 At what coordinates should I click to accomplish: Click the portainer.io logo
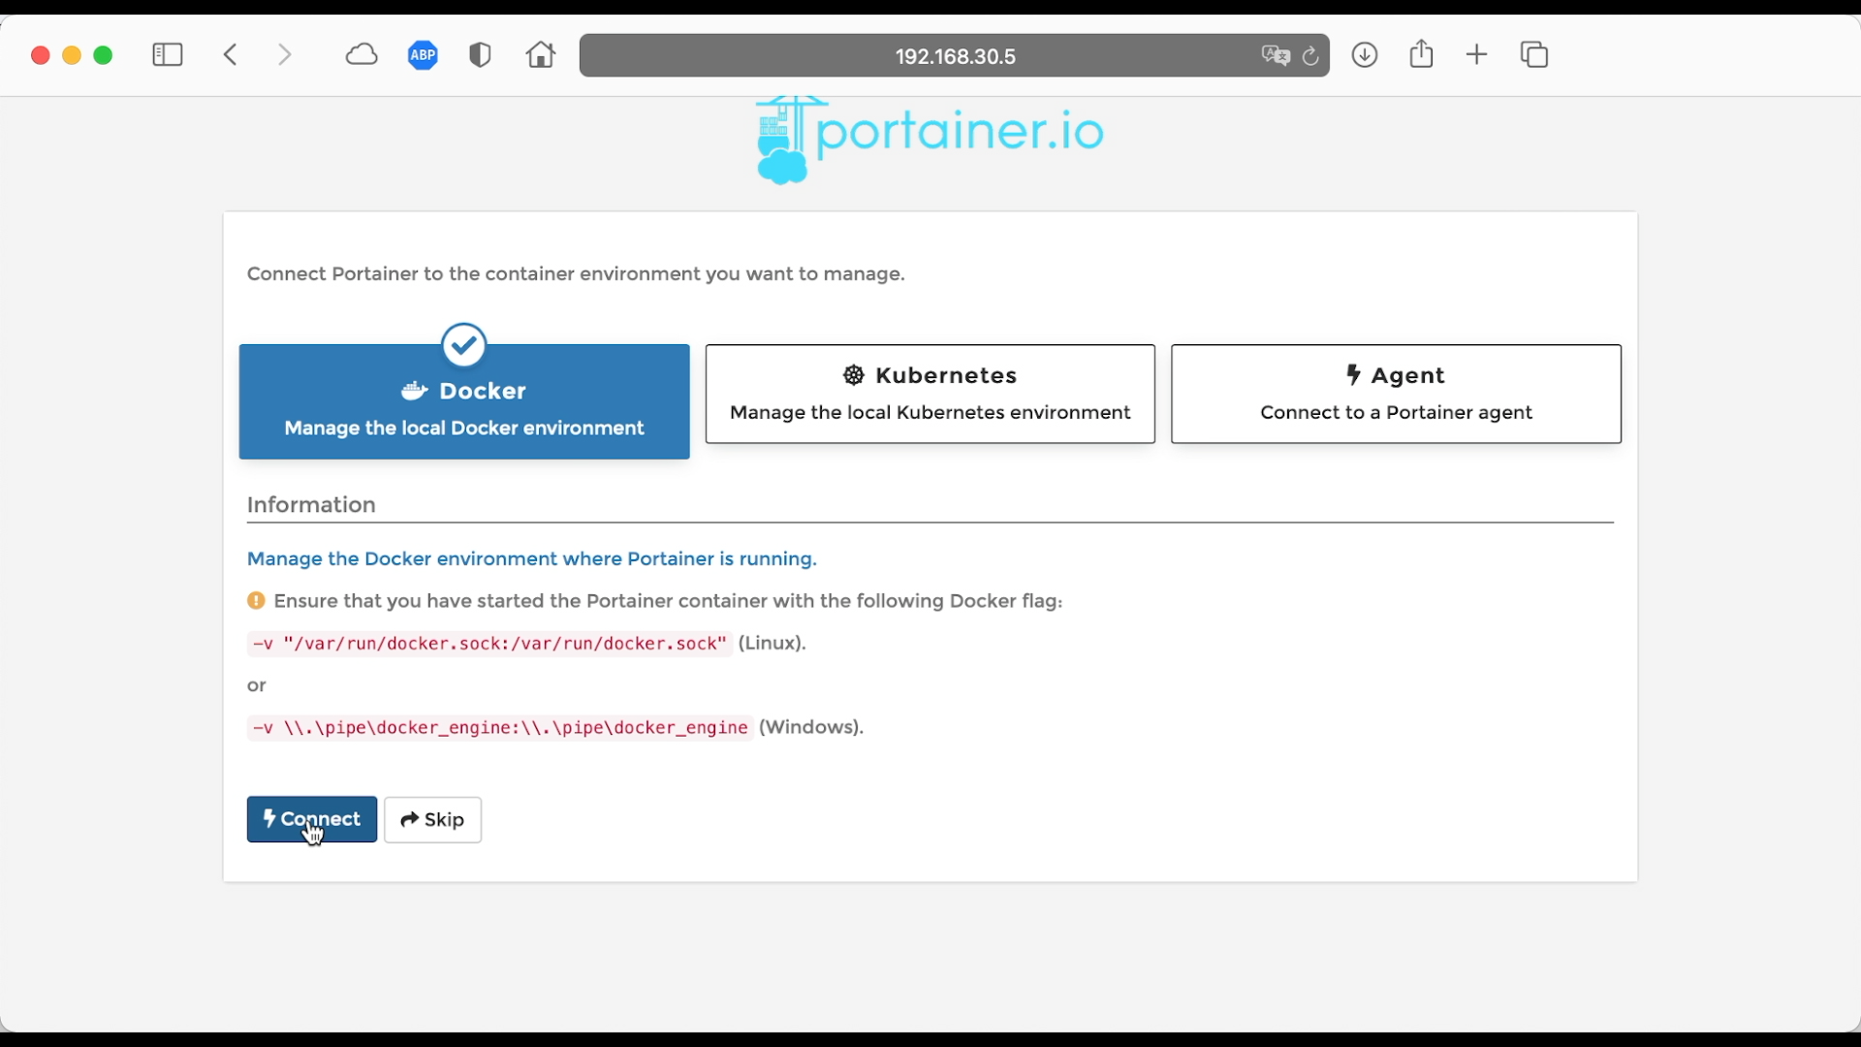click(x=929, y=138)
